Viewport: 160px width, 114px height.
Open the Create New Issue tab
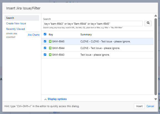click(x=16, y=24)
